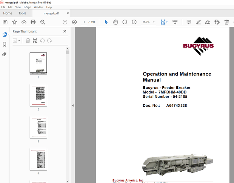Expand fit page options arrow
This screenshot has width=234, height=183.
click(167, 22)
